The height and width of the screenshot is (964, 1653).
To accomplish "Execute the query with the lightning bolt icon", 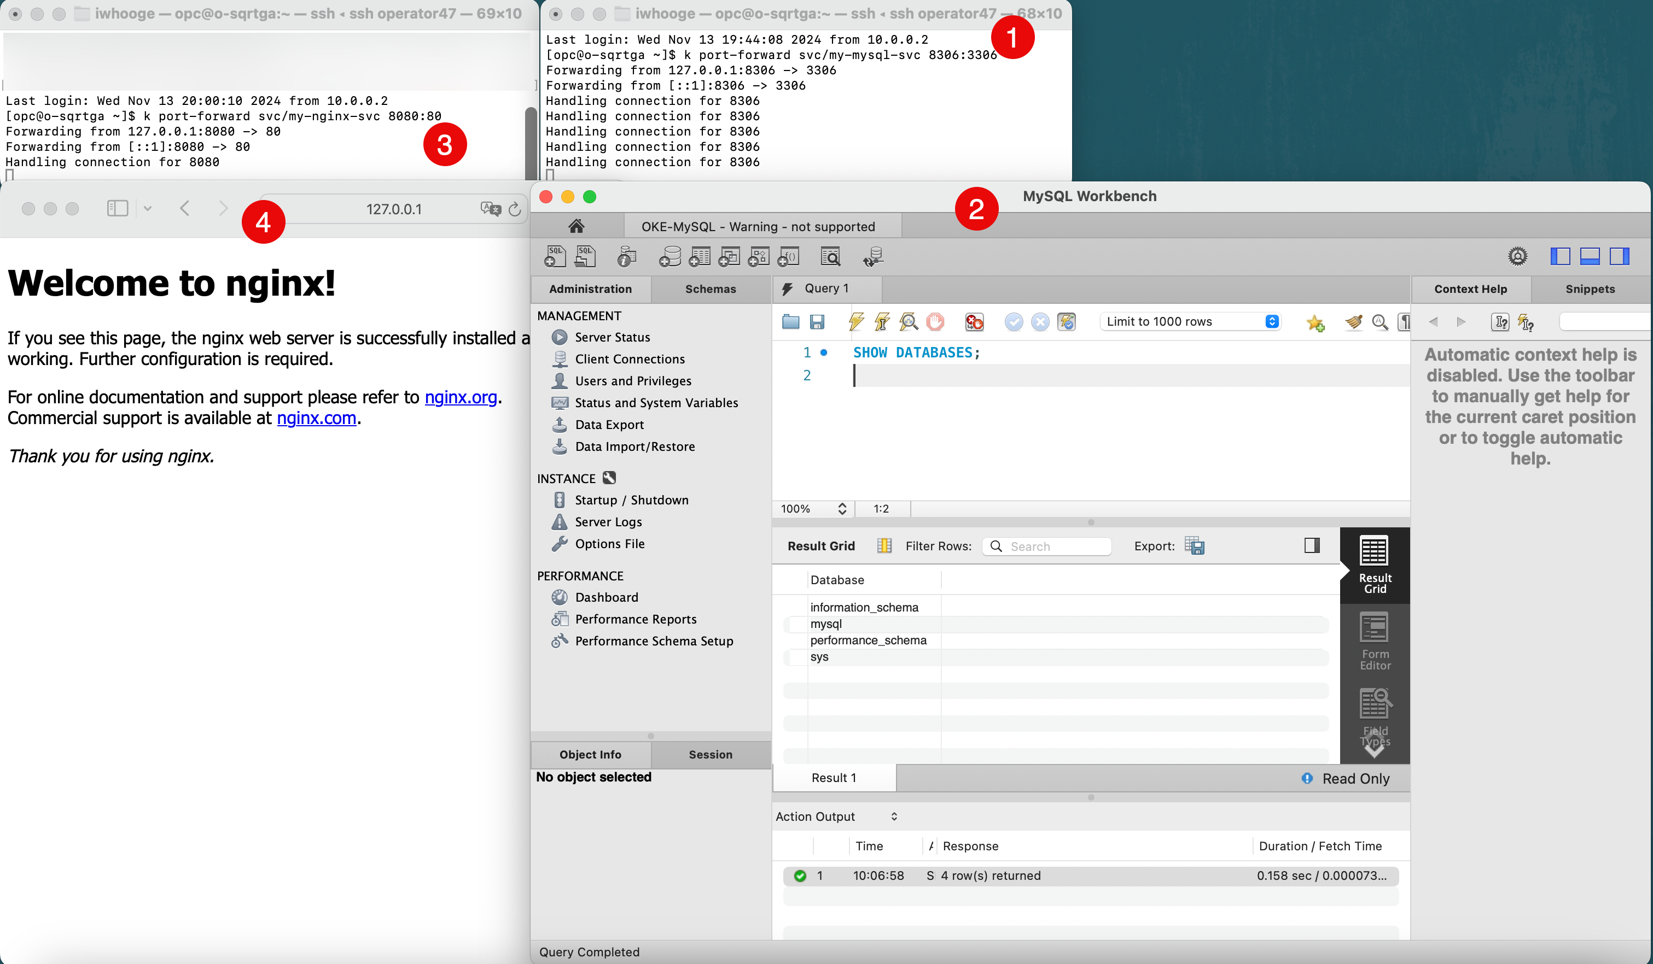I will pos(855,322).
